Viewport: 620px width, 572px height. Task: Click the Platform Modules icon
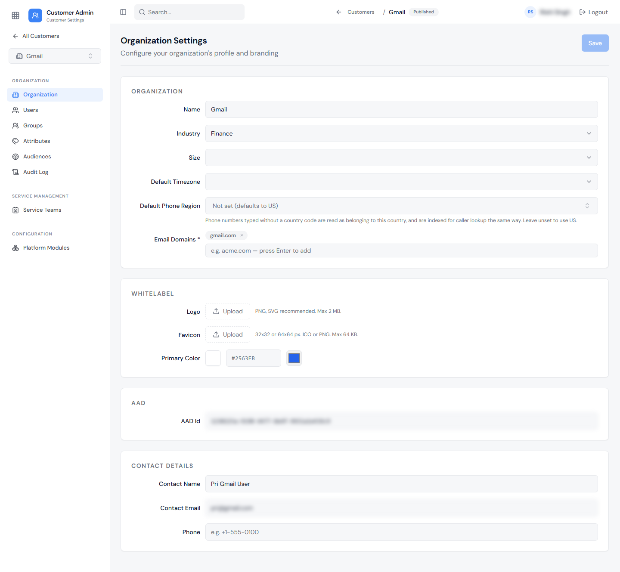coord(15,248)
